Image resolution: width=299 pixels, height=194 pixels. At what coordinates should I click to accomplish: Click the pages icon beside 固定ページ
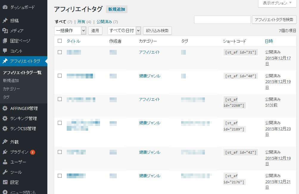[5, 41]
